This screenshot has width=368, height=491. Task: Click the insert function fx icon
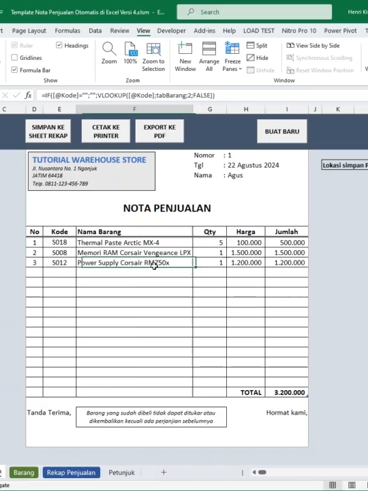click(28, 95)
